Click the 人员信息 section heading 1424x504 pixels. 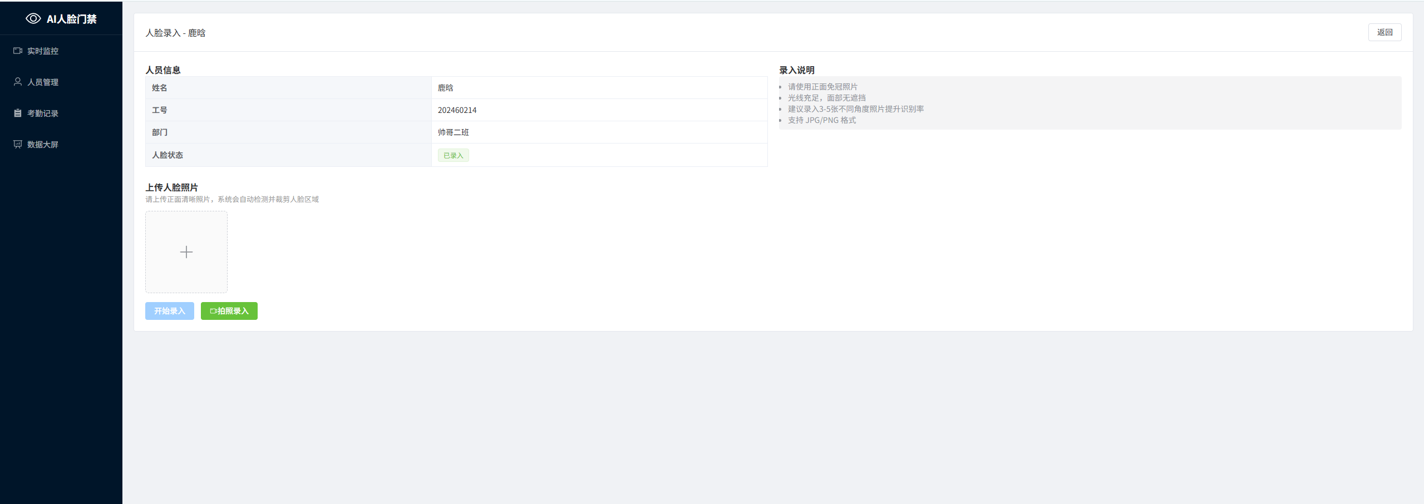(163, 70)
